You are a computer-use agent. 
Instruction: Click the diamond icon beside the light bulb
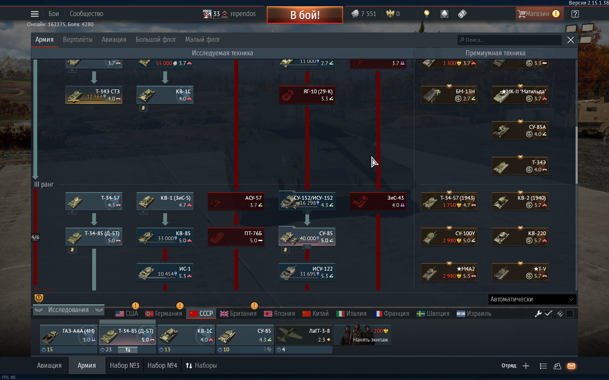444,14
